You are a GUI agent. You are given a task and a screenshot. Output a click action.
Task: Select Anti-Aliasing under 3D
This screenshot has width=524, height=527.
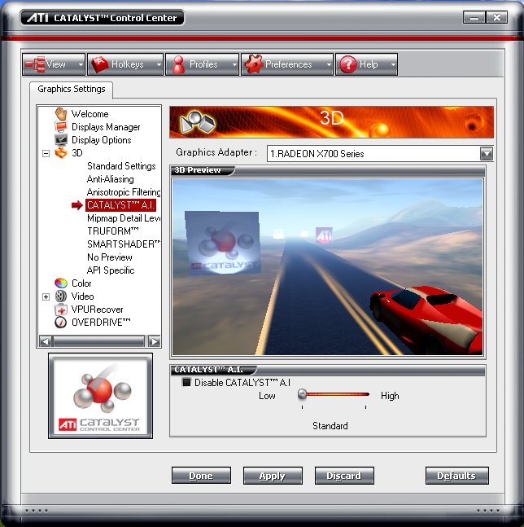pos(110,179)
